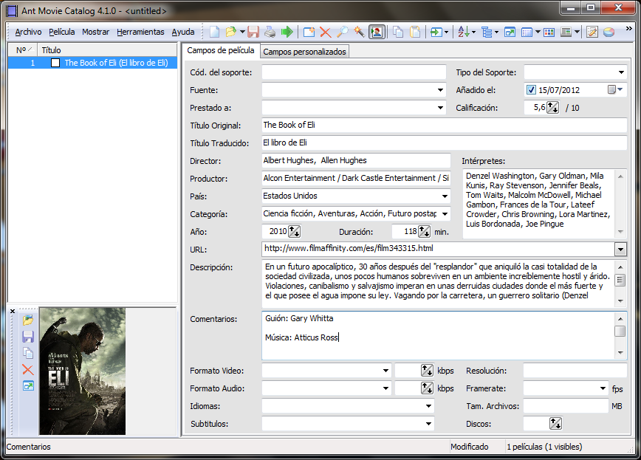Image resolution: width=641 pixels, height=460 pixels.
Task: Open the URL field dropdown button
Action: [x=620, y=249]
